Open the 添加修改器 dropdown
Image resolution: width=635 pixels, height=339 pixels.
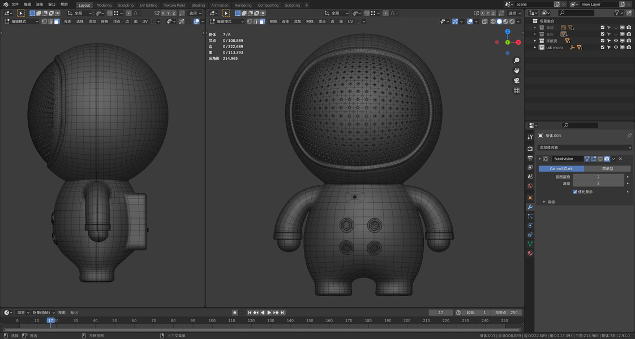[585, 147]
